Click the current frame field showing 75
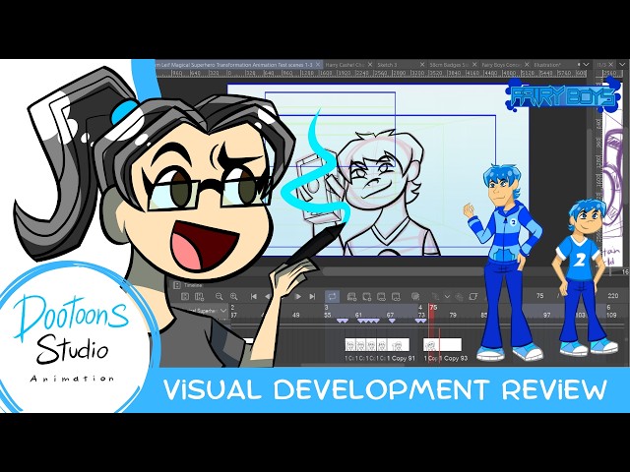 point(540,296)
